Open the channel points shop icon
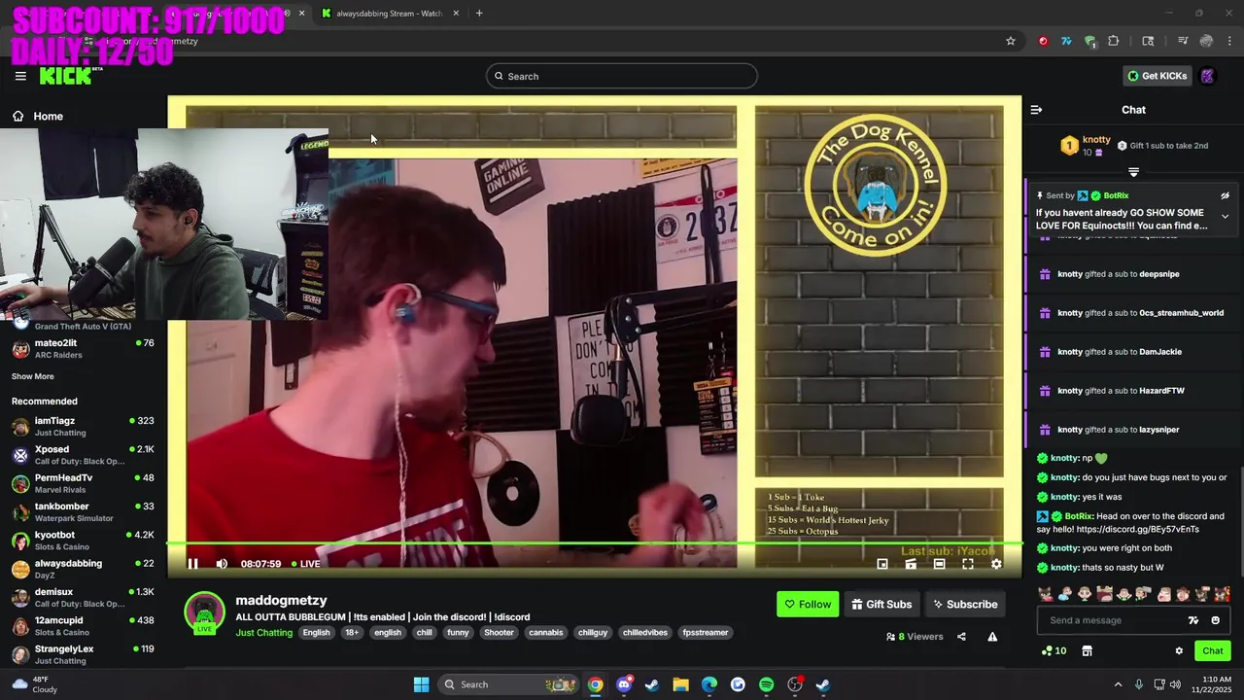Viewport: 1244px width, 700px height. [1088, 651]
